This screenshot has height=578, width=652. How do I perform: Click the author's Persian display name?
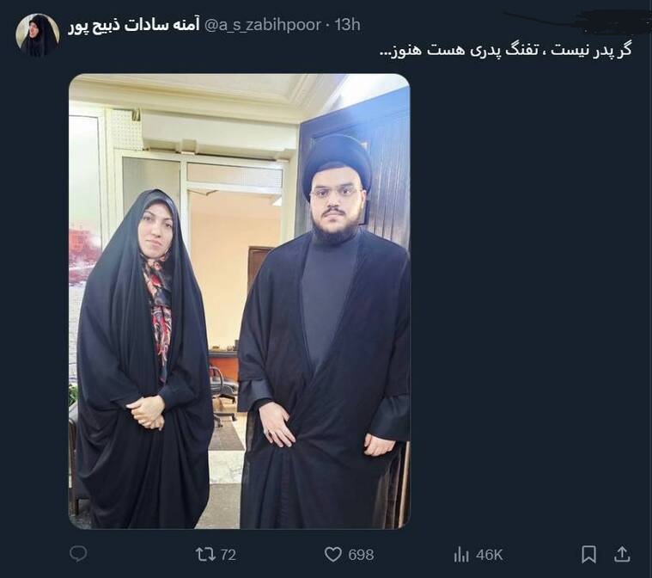click(134, 25)
